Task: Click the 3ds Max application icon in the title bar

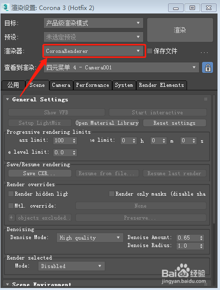Action: [x=5, y=7]
